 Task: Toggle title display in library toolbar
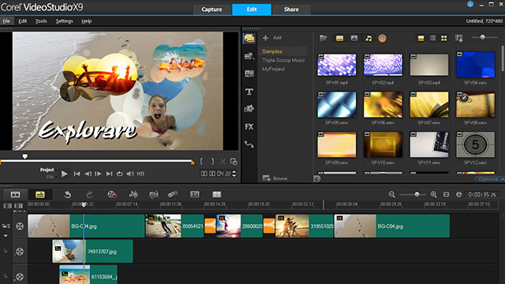(421, 39)
